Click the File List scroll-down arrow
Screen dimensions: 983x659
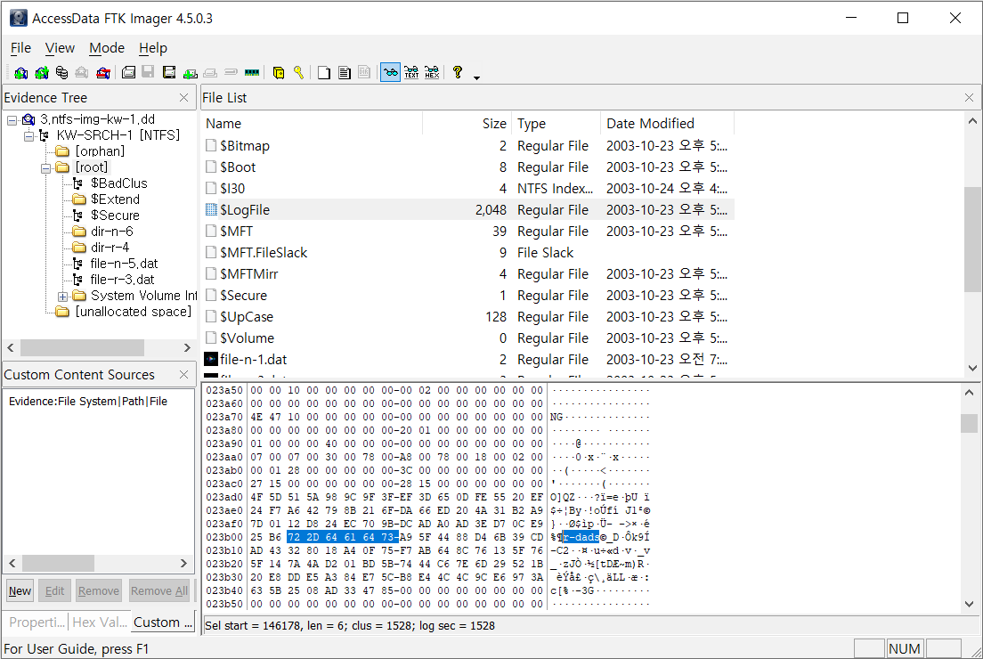pyautogui.click(x=972, y=368)
